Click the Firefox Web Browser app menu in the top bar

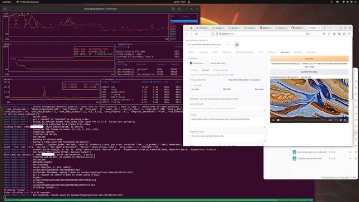click(27, 2)
